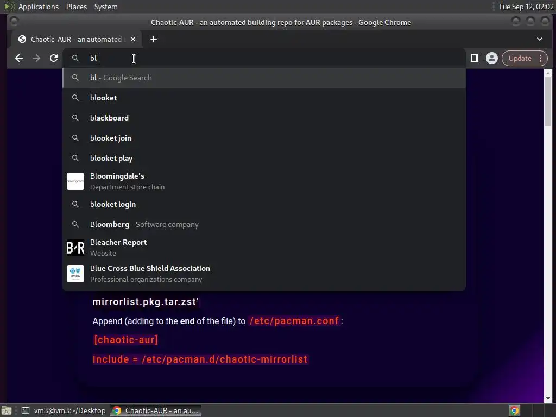The width and height of the screenshot is (556, 417).
Task: Switch to the vm3@vm3:~/Desktop terminal taskbar item
Action: click(64, 410)
